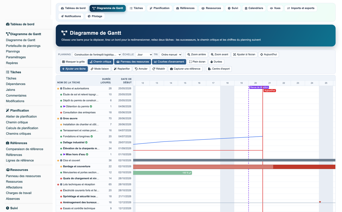Click the Suivi sidebar heading
The image size is (342, 212).
(12, 208)
